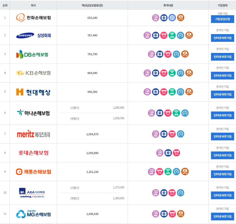Image resolution: width=236 pixels, height=224 pixels.
Task: Click the 특약내용 column header
Action: 168,5
